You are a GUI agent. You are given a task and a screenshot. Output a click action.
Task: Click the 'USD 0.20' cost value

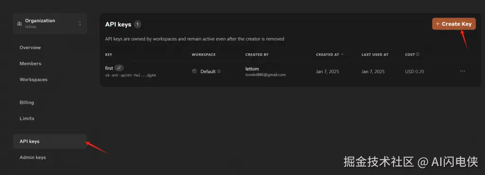(x=414, y=72)
